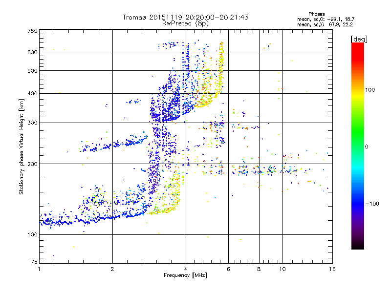The height and width of the screenshot is (293, 391).
Task: Click the "750" height axis tick label
Action: 32,31
